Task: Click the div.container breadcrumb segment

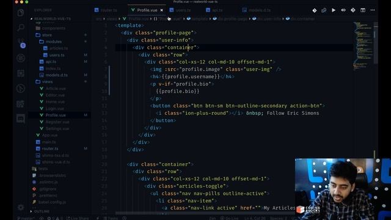Action: (300, 19)
